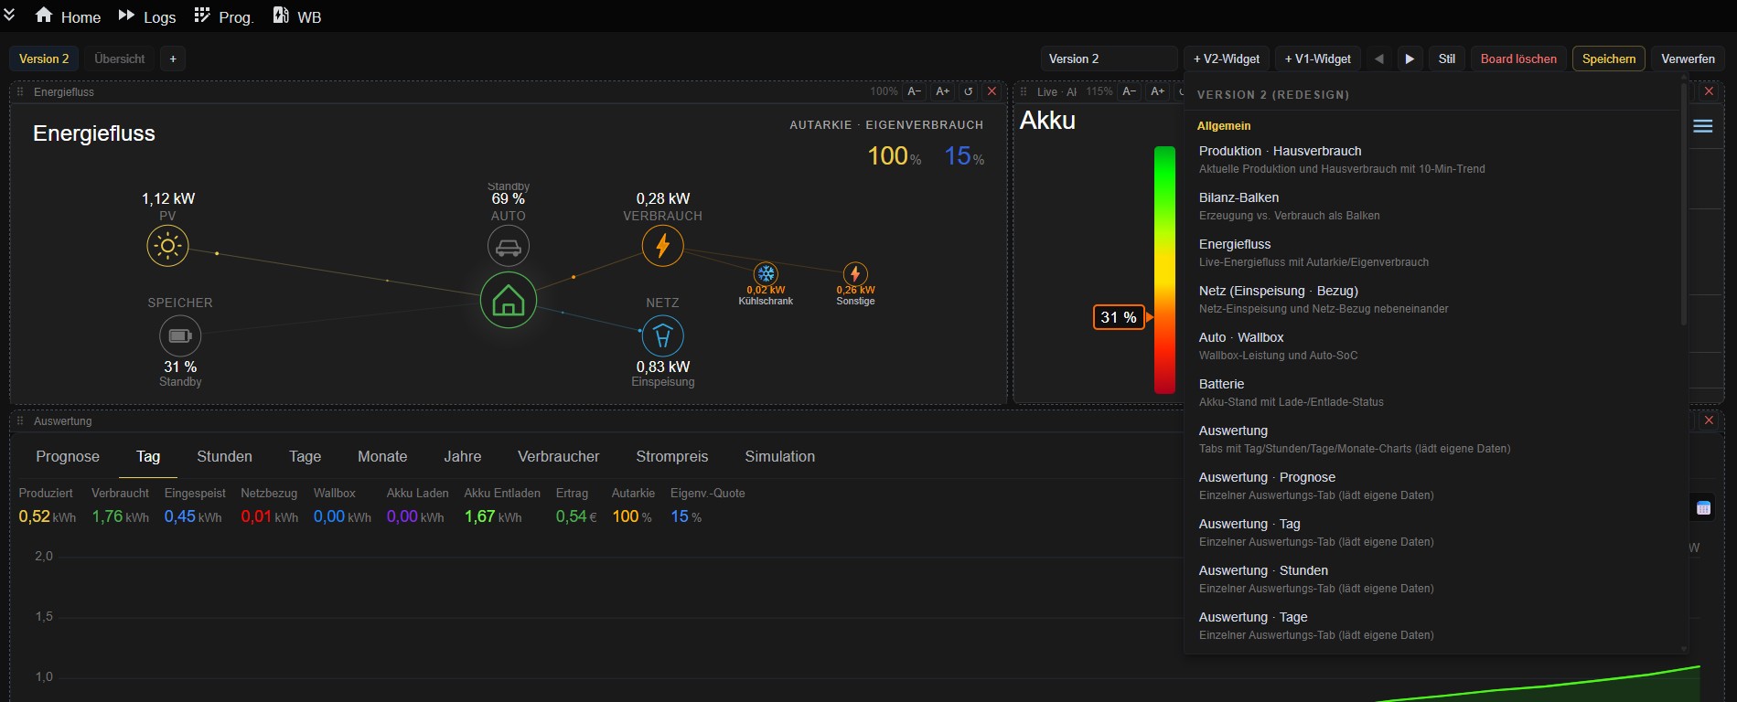Open the Verbraucher tab
This screenshot has width=1737, height=702.
558,456
